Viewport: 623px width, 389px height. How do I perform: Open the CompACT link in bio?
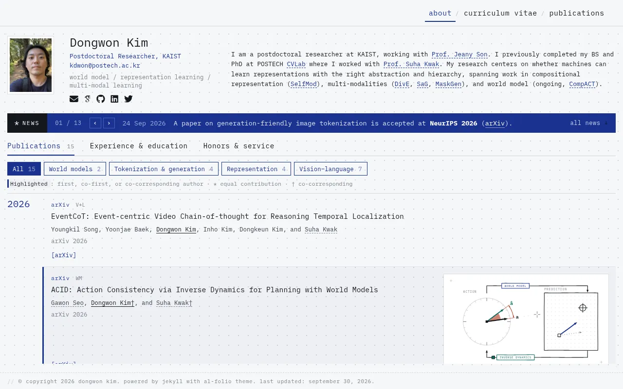[582, 84]
